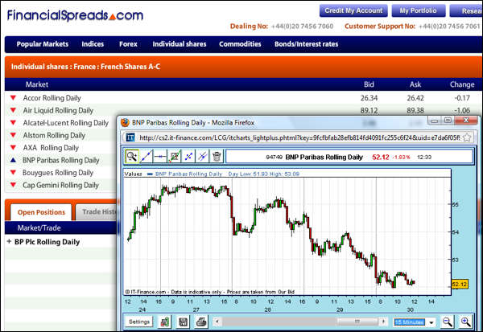Click the 52.12 yellow price label on chart axis

pyautogui.click(x=460, y=284)
